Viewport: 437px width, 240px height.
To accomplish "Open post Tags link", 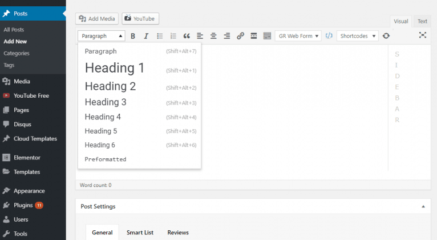I will (9, 65).
